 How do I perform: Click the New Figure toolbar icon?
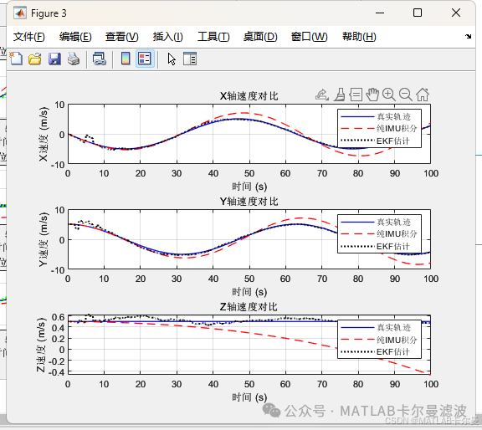click(x=16, y=59)
